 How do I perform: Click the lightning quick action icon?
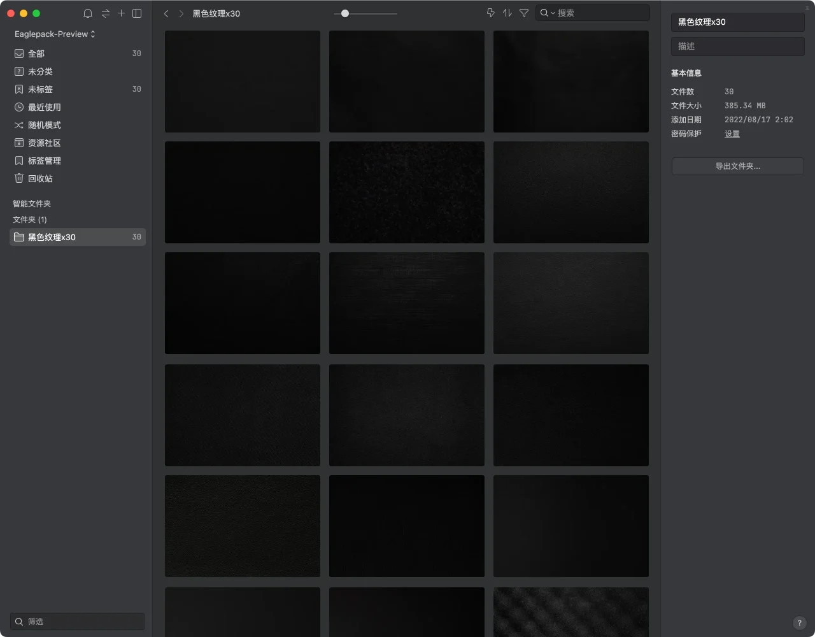click(490, 13)
